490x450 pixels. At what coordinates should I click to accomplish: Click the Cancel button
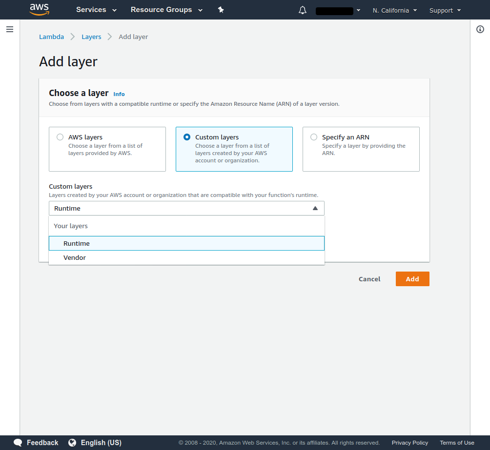[x=369, y=279]
